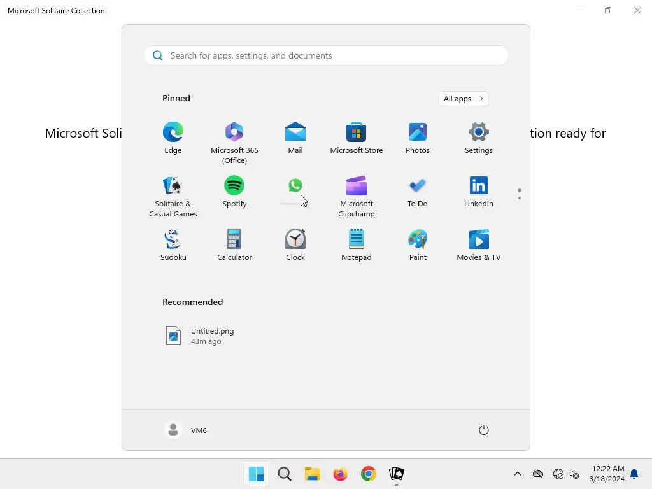The width and height of the screenshot is (652, 489).
Task: Open the To Do app
Action: coord(418,192)
